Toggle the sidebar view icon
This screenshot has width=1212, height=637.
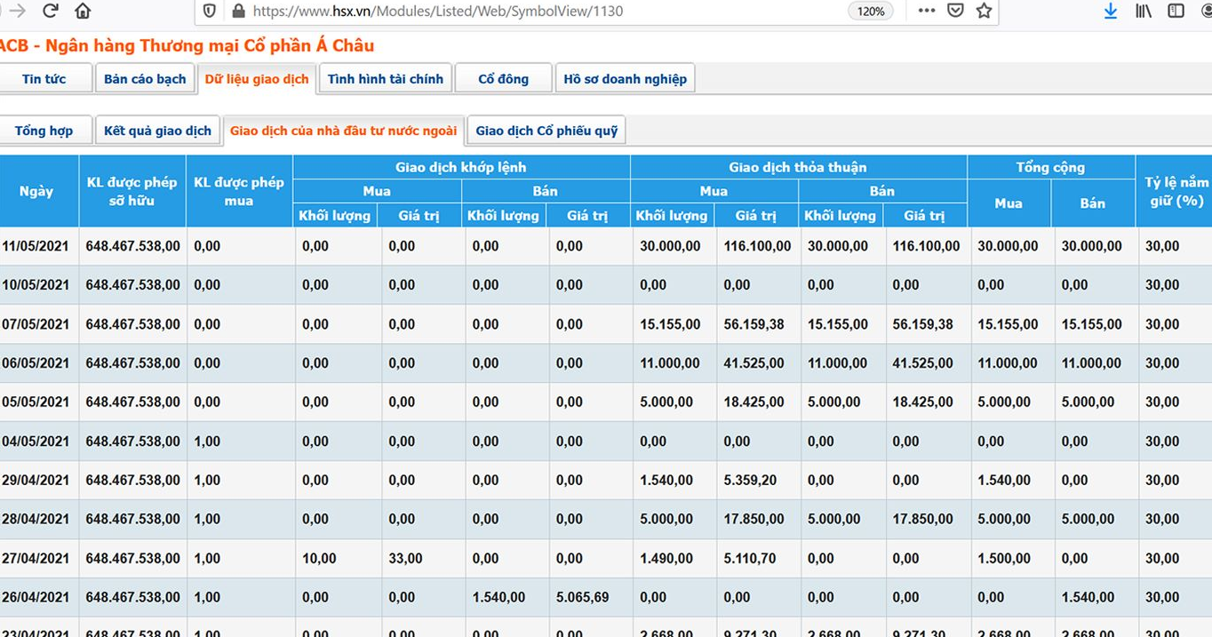pyautogui.click(x=1176, y=11)
